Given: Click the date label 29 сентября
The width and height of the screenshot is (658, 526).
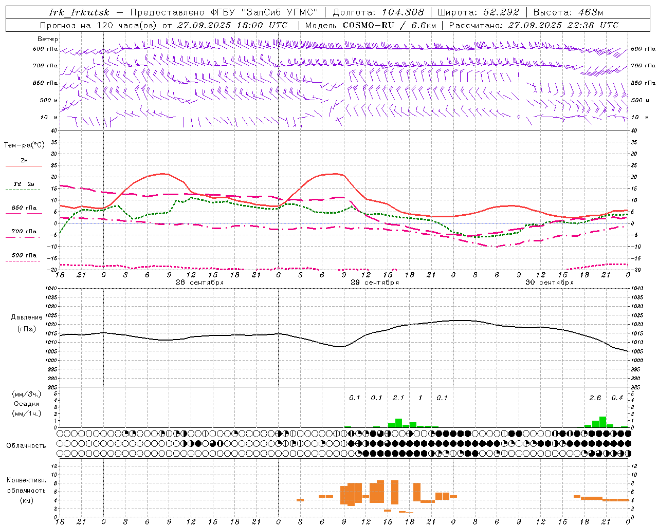Looking at the screenshot, I should click(x=375, y=283).
